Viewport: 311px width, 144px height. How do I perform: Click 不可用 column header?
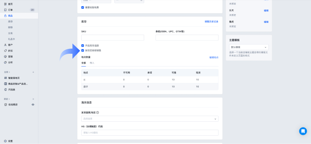coord(127,73)
